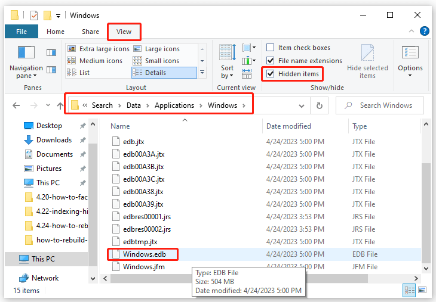Expand the chevron after Data in address bar

click(x=148, y=105)
